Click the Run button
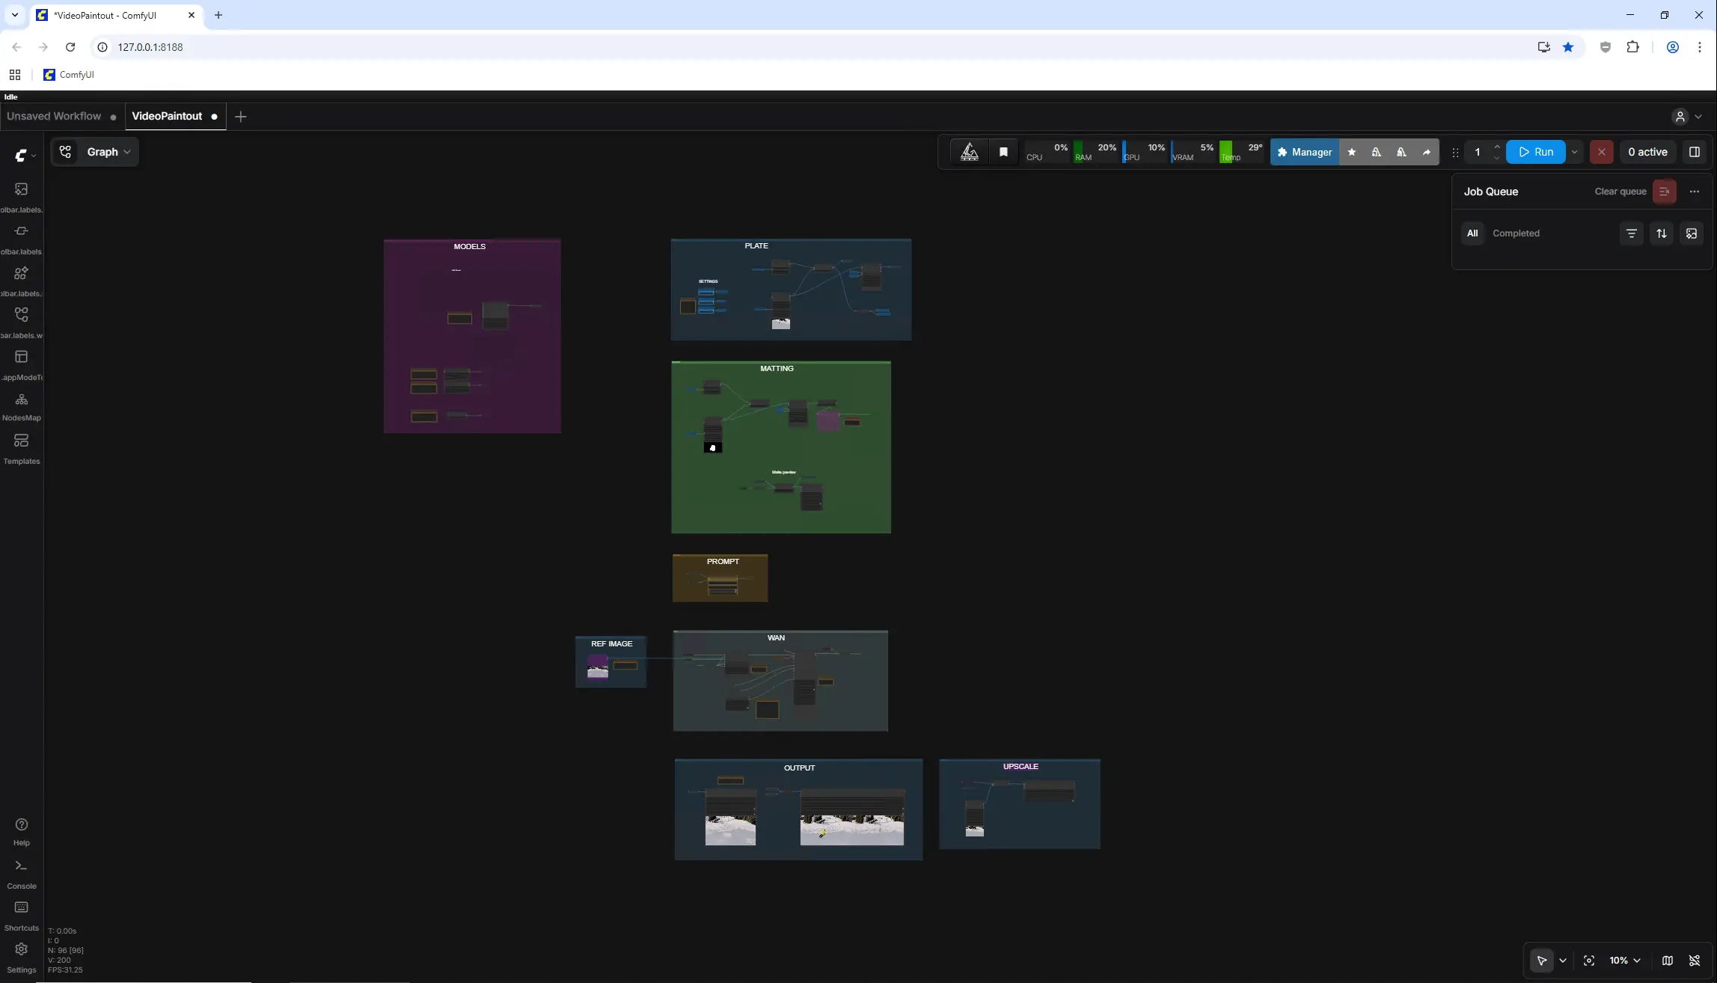 click(x=1535, y=152)
